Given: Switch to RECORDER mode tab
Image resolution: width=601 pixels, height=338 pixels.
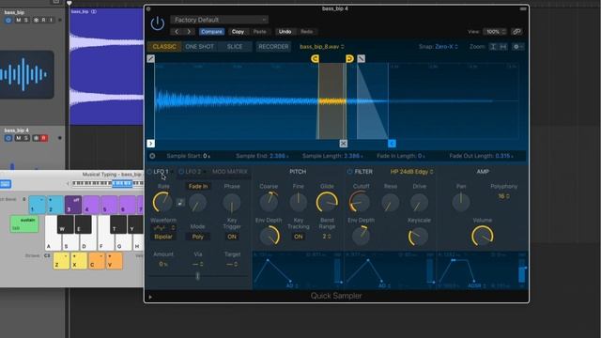Looking at the screenshot, I should [x=273, y=46].
